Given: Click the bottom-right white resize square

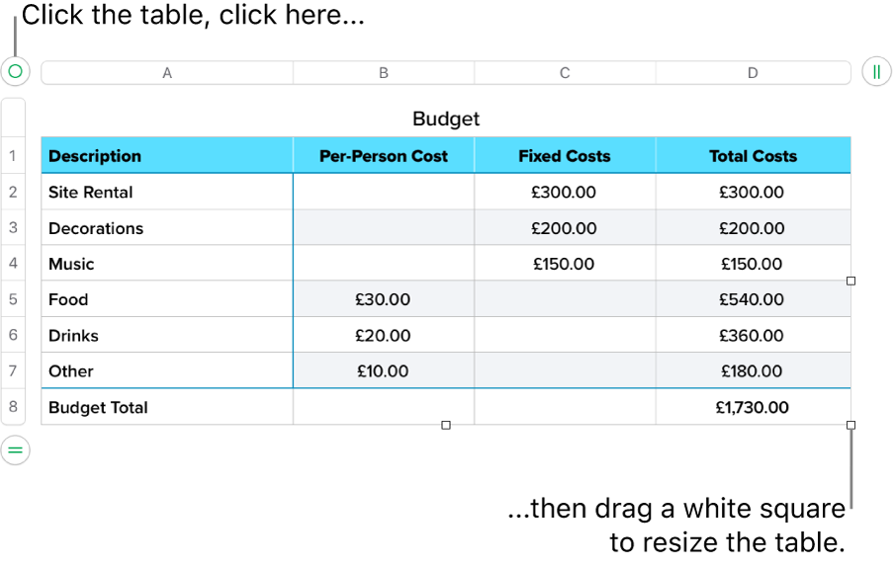Looking at the screenshot, I should 851,425.
